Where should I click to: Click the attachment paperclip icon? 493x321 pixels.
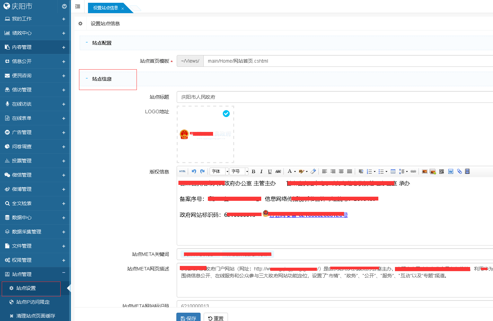tap(459, 171)
